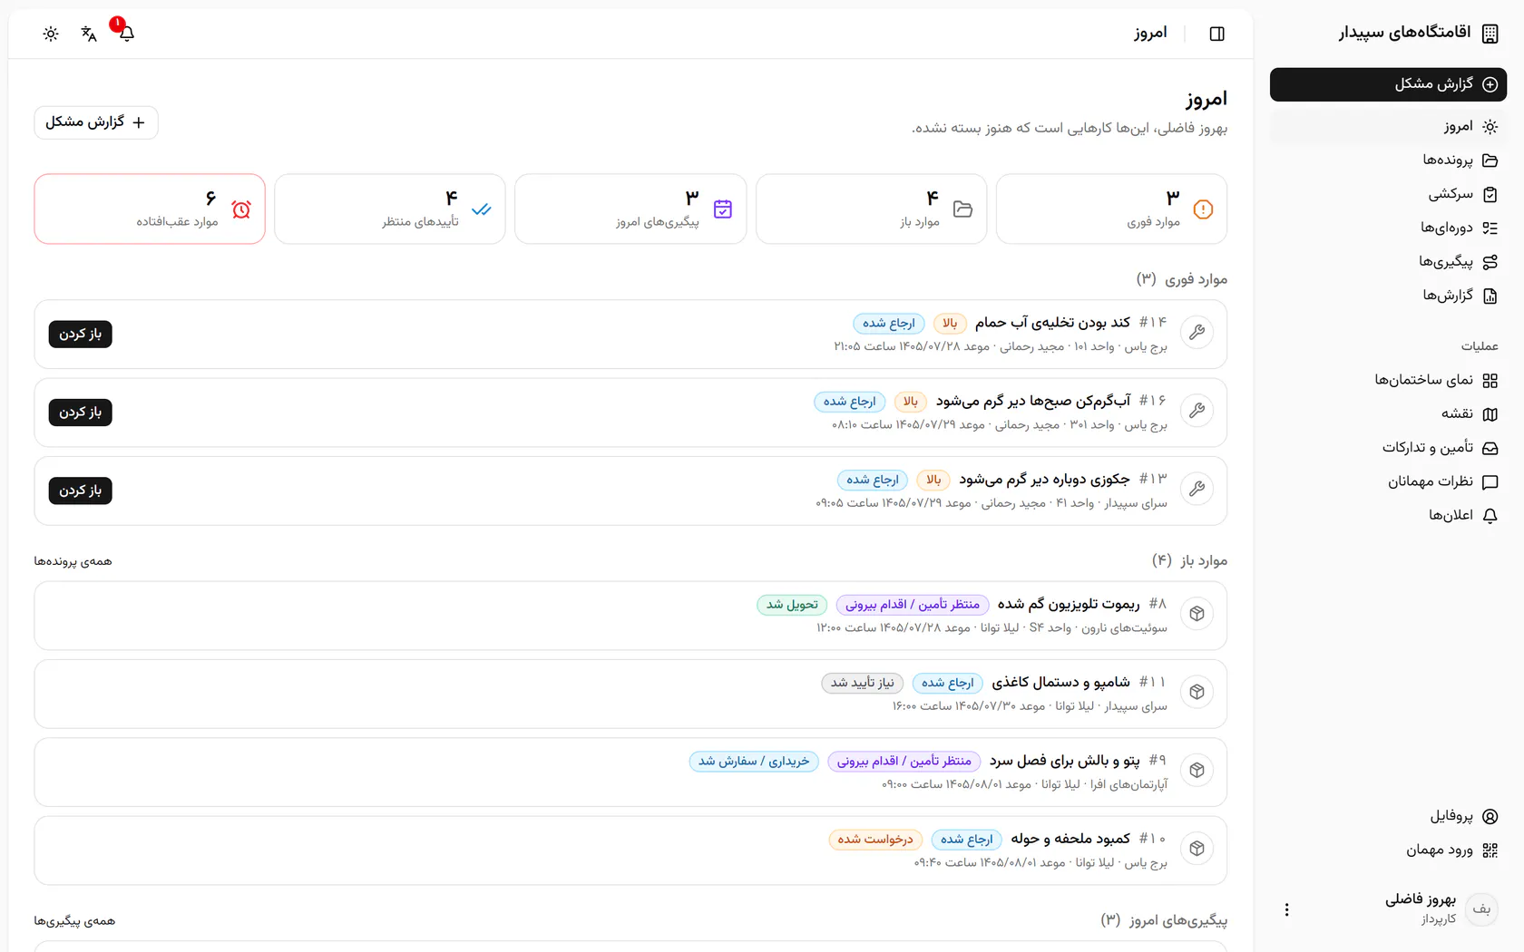Go to پرونده‌ها in the sidebar
This screenshot has width=1524, height=952.
[x=1388, y=160]
